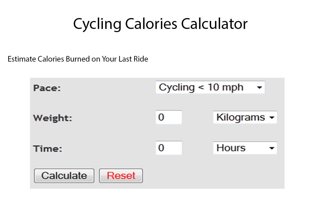Click inside the Time input field
Viewport: 319px width, 206px height.
169,148
